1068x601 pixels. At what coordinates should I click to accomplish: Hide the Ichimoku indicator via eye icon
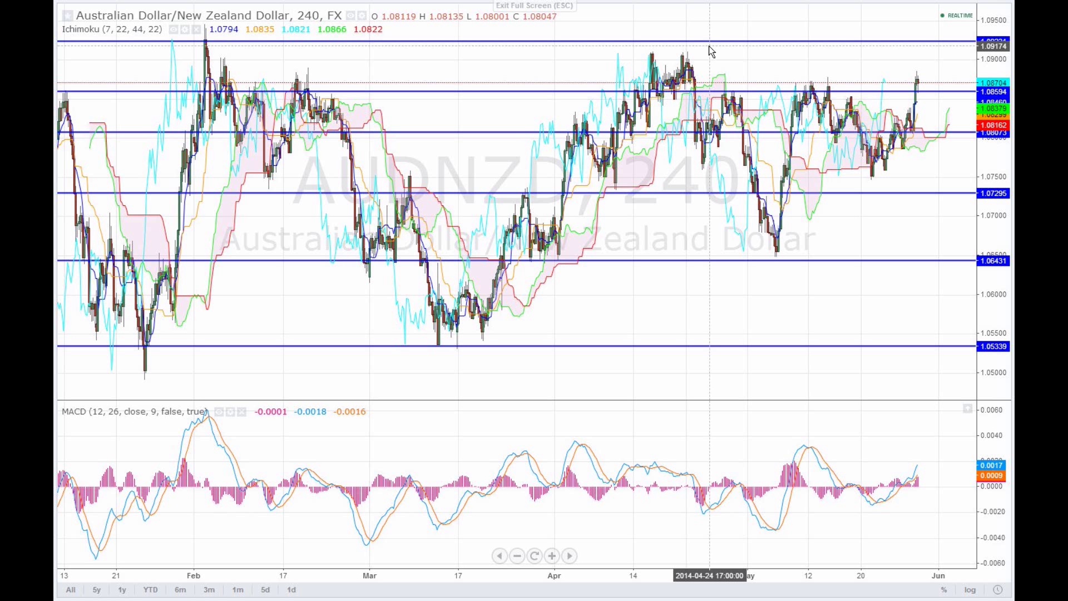174,29
